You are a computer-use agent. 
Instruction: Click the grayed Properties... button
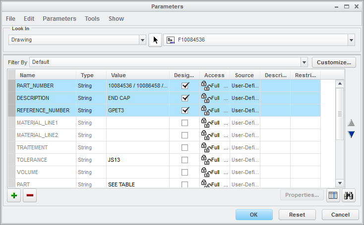(302, 195)
